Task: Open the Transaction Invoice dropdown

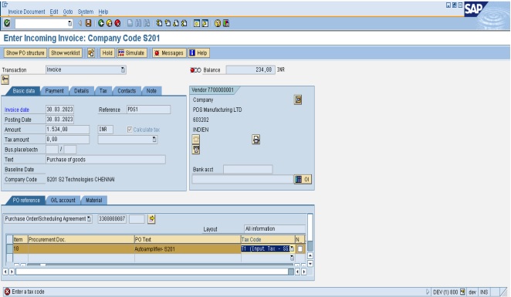Action: click(123, 69)
